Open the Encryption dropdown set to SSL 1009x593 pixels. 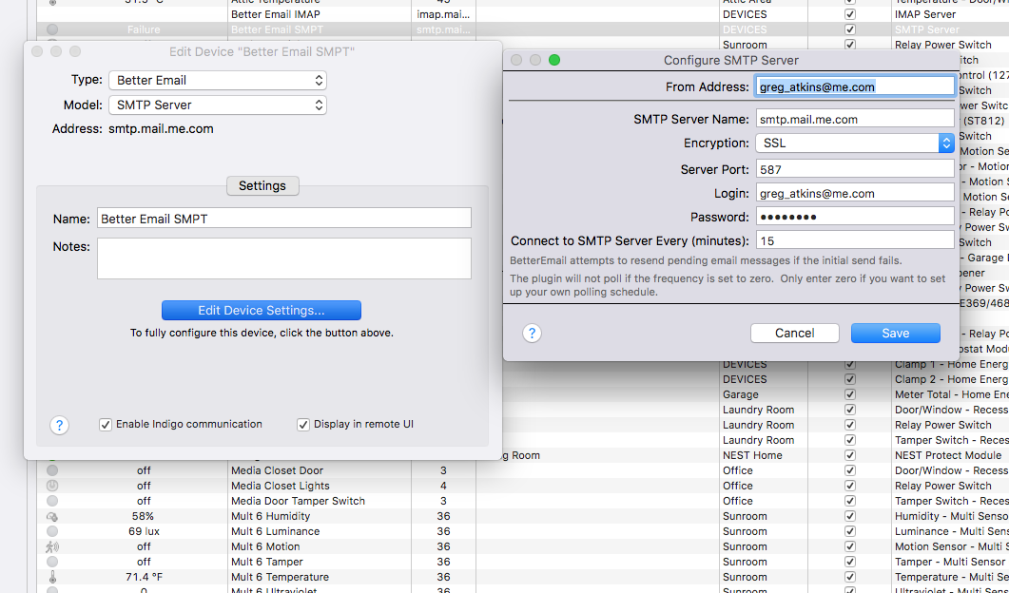tap(855, 143)
